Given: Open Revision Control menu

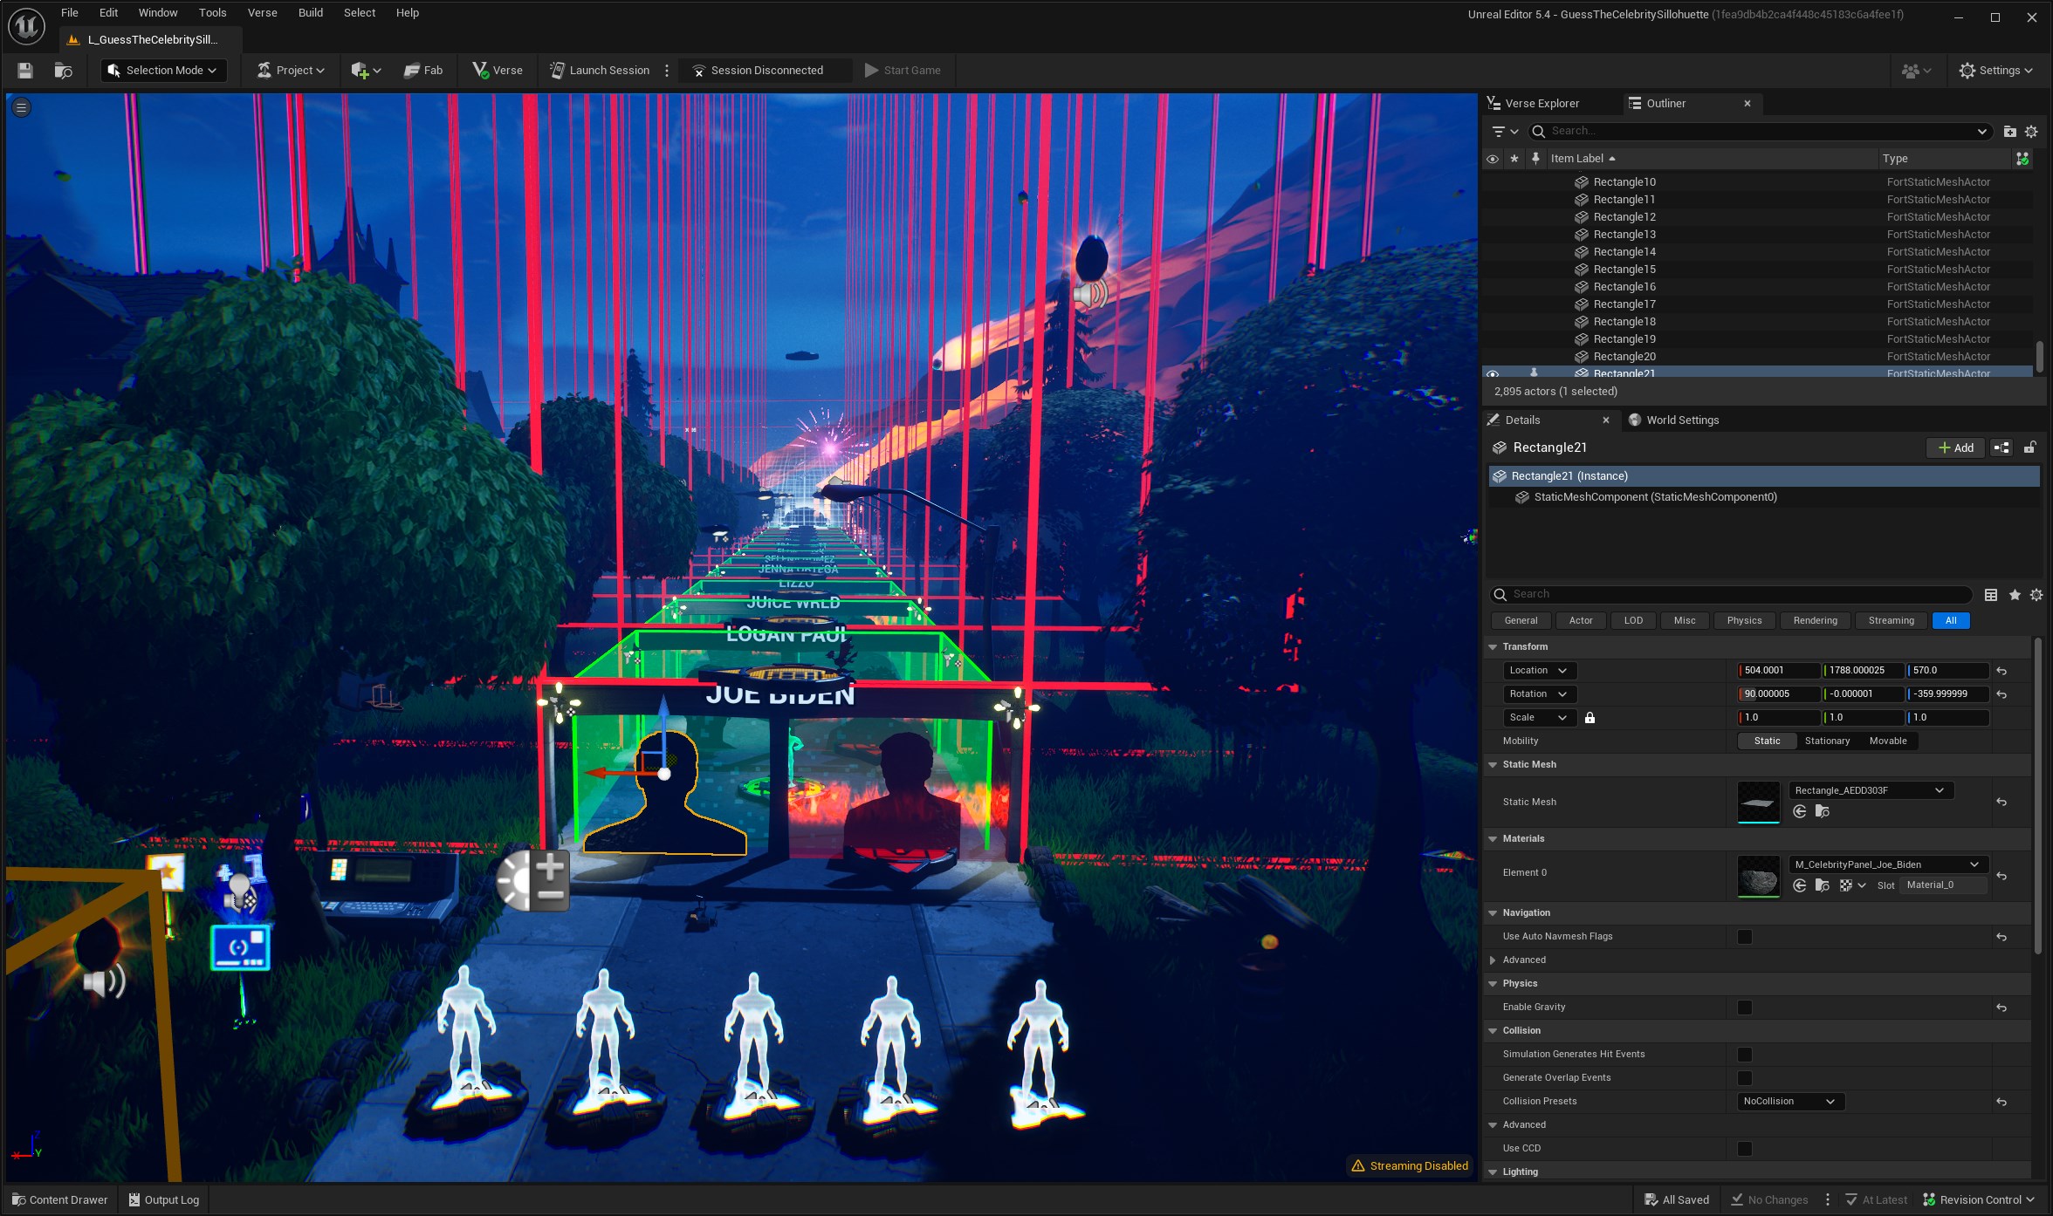Looking at the screenshot, I should click(1979, 1200).
